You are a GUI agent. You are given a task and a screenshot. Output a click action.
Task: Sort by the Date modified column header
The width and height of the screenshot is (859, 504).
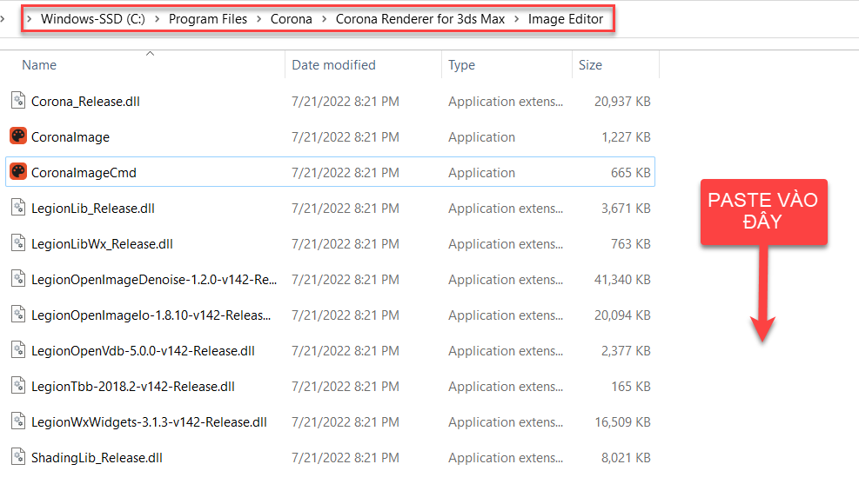point(333,65)
